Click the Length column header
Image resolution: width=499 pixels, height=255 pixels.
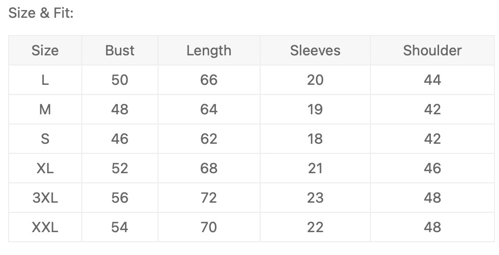(x=209, y=50)
